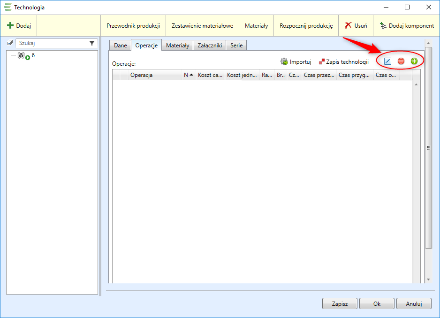Image resolution: width=440 pixels, height=318 pixels.
Task: Sort by the Operacja column header
Action: 141,75
